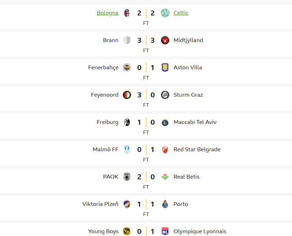Viewport: 292px width, 236px height.
Task: Click the Porto club badge
Action: tap(165, 204)
